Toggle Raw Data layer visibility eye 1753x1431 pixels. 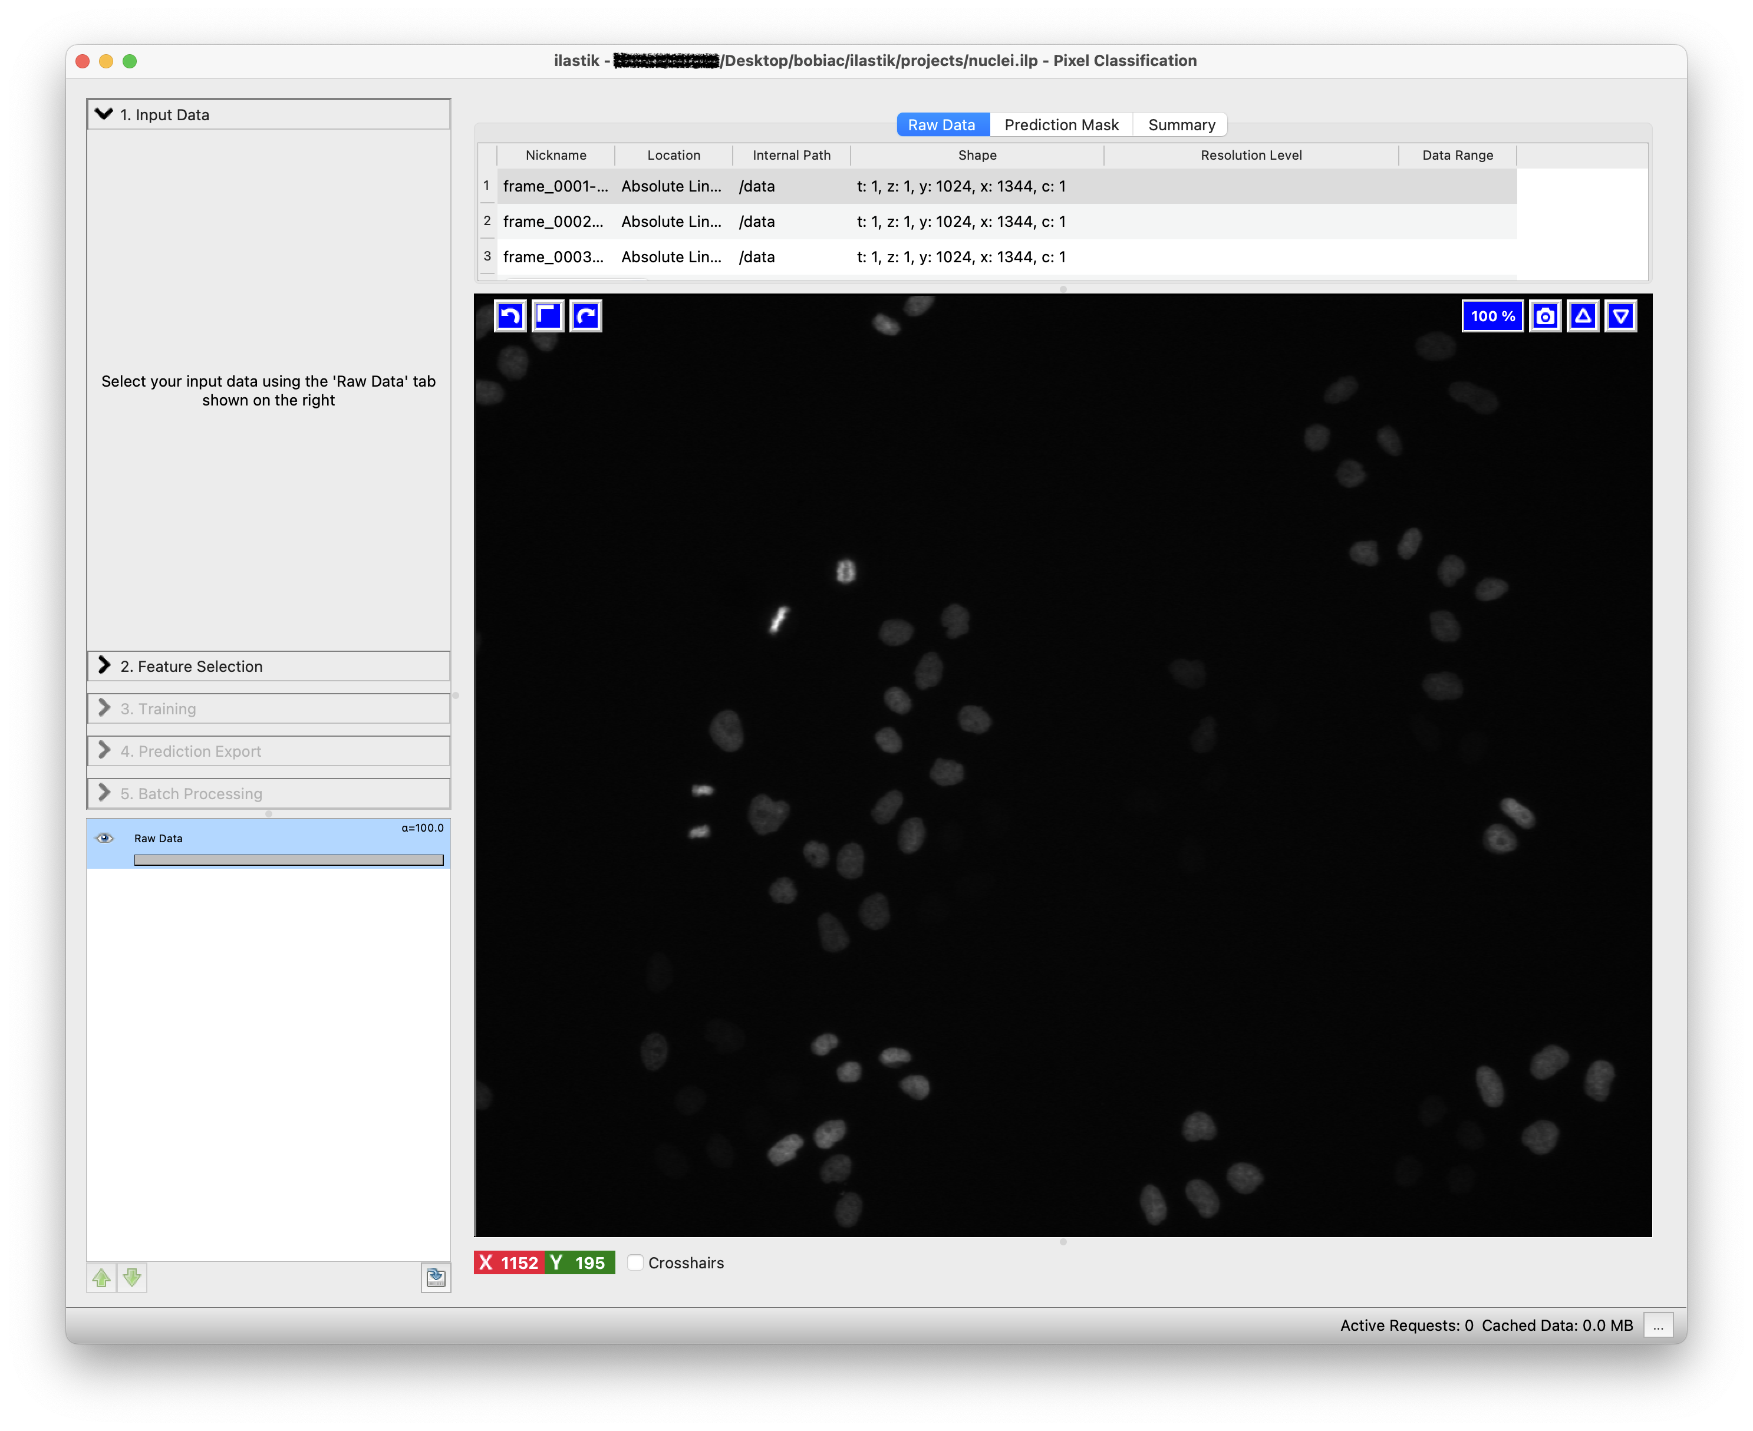tap(105, 838)
